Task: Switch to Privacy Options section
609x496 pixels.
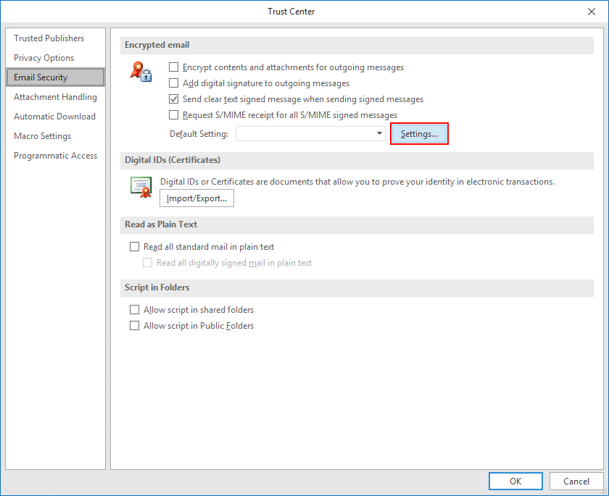Action: (43, 58)
